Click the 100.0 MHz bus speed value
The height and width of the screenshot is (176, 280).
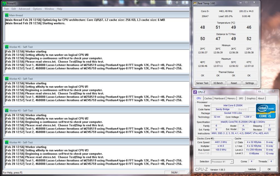point(221,150)
